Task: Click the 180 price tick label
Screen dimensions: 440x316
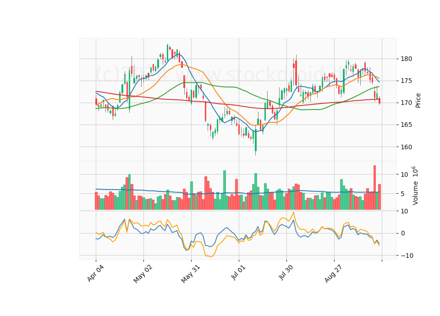Action: [407, 59]
